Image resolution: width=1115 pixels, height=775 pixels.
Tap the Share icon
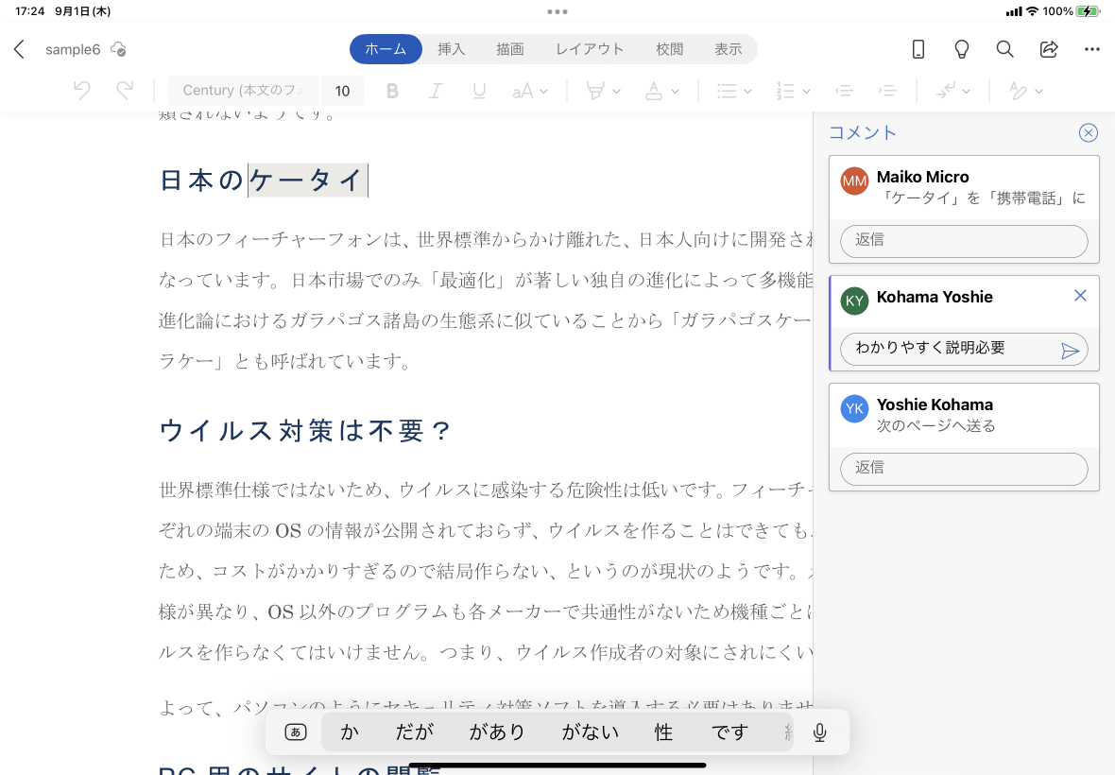coord(1050,48)
